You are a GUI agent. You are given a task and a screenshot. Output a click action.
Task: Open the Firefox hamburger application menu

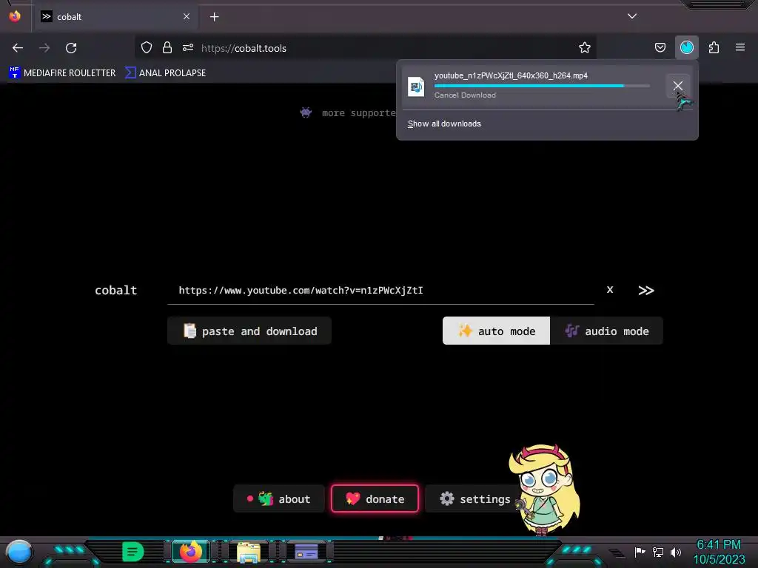(740, 47)
